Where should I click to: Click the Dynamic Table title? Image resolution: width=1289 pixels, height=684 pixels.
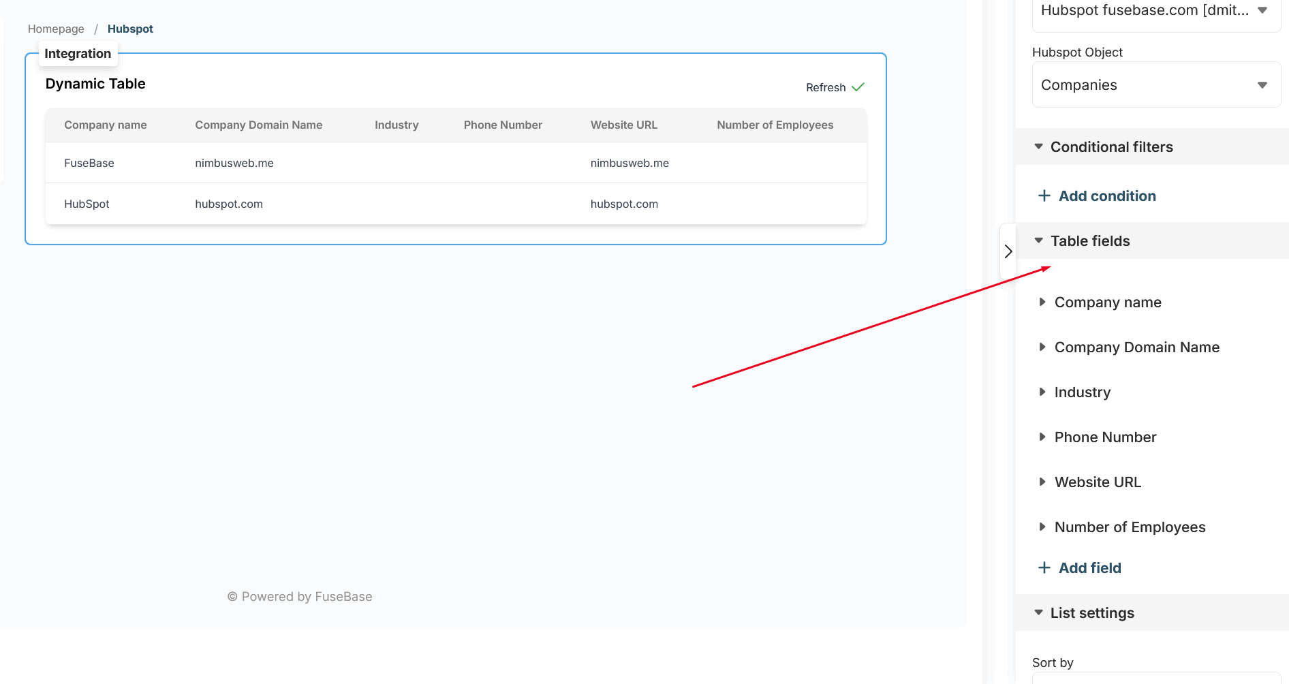(95, 84)
